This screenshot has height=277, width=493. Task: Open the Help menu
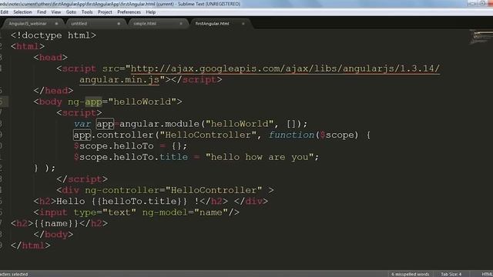pyautogui.click(x=151, y=12)
